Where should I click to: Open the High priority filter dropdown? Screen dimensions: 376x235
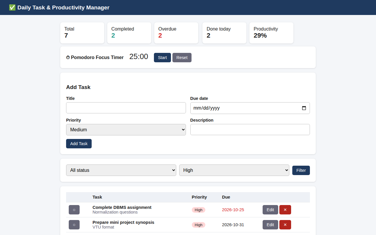[234, 170]
